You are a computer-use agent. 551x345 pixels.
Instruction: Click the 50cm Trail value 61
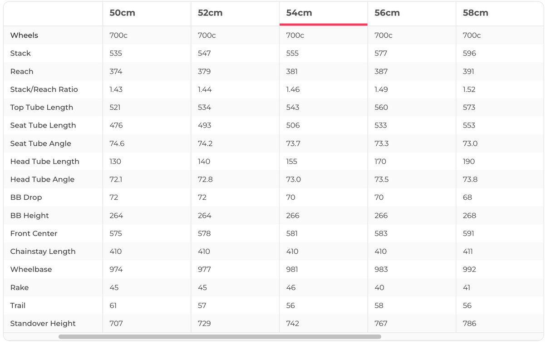(x=113, y=306)
